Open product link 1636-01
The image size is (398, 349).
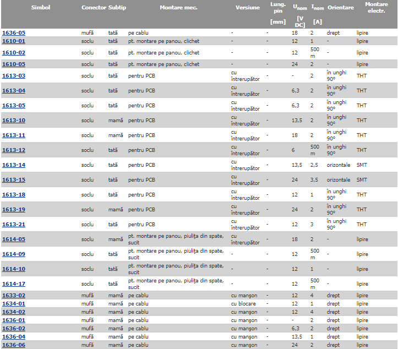coord(14,320)
